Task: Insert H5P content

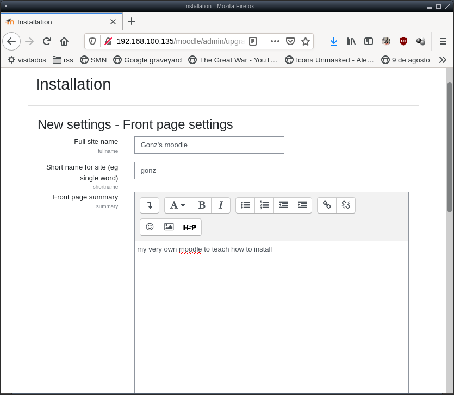Action: (190, 227)
